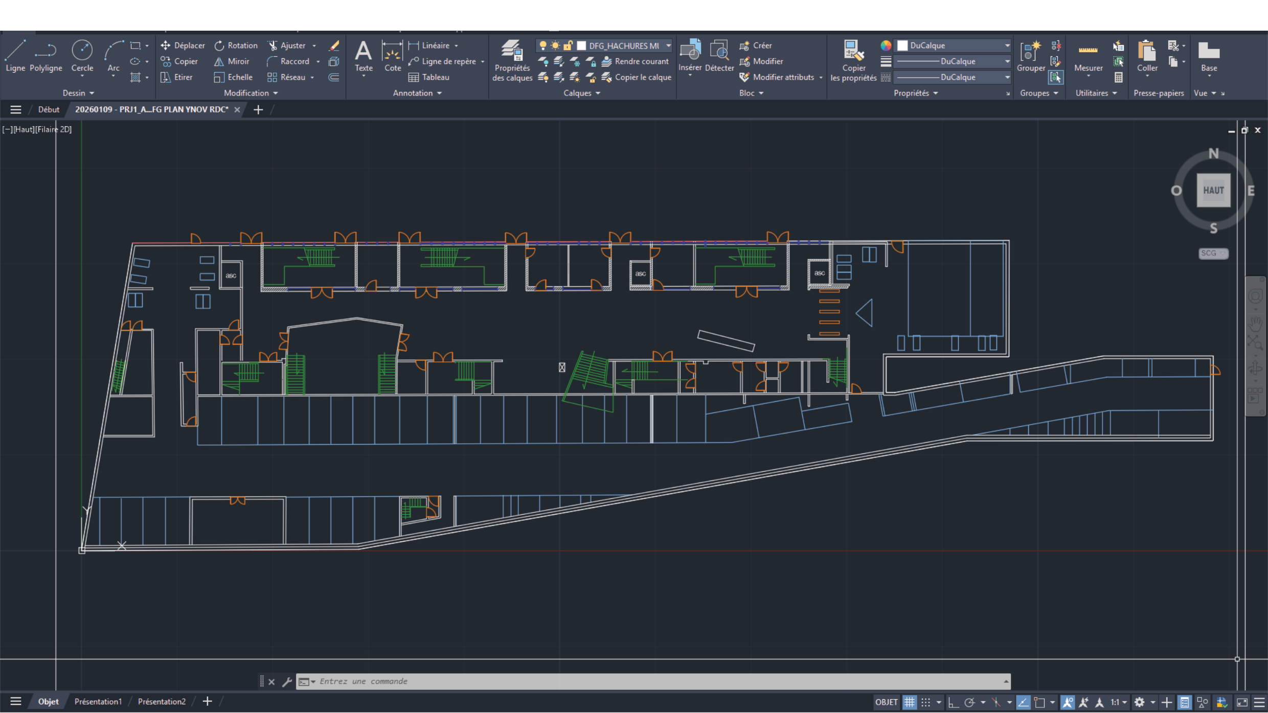Open the application hamburger menu
Screen dimensions: 1268x713
pyautogui.click(x=16, y=109)
